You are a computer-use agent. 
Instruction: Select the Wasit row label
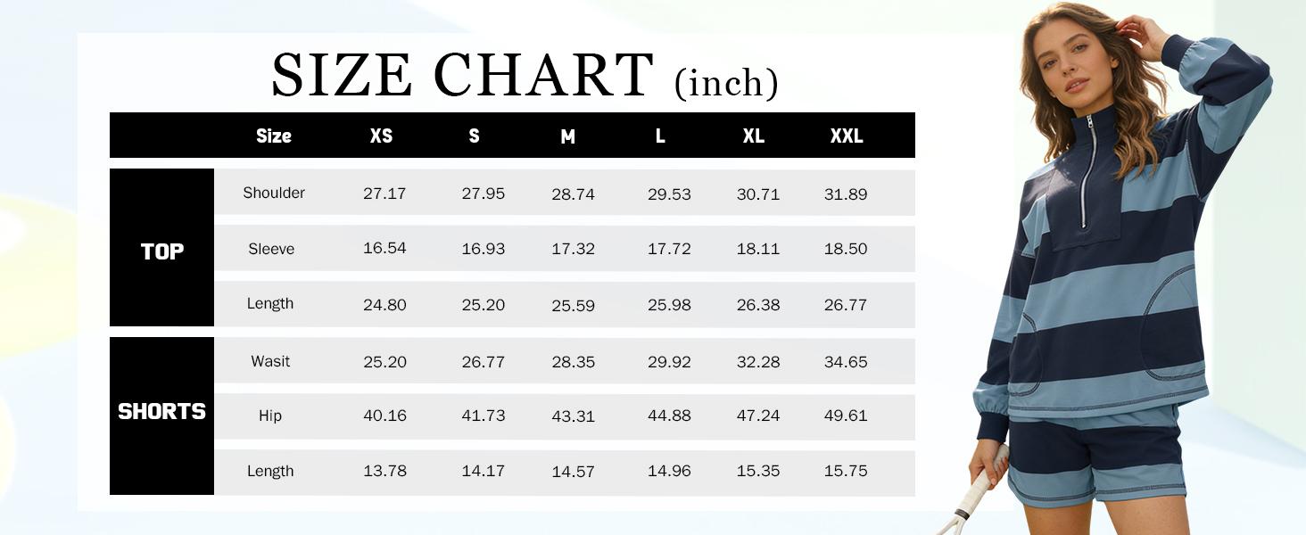(x=270, y=361)
